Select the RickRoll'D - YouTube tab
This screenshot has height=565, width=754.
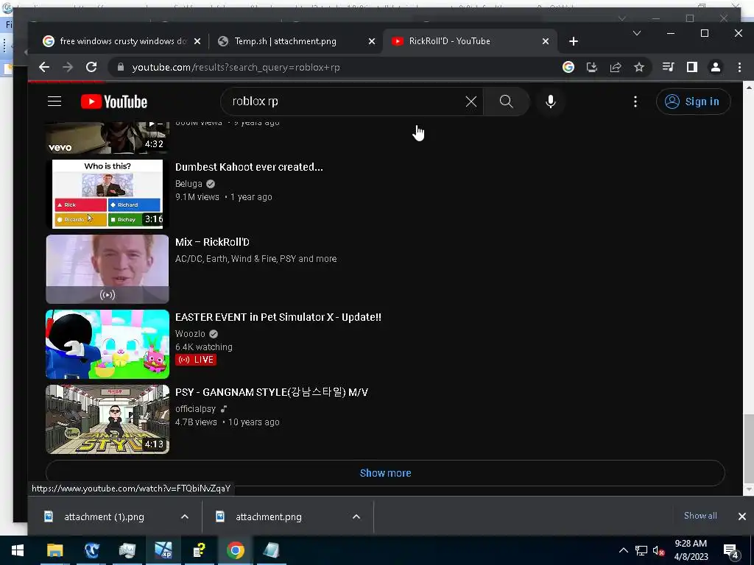(450, 41)
